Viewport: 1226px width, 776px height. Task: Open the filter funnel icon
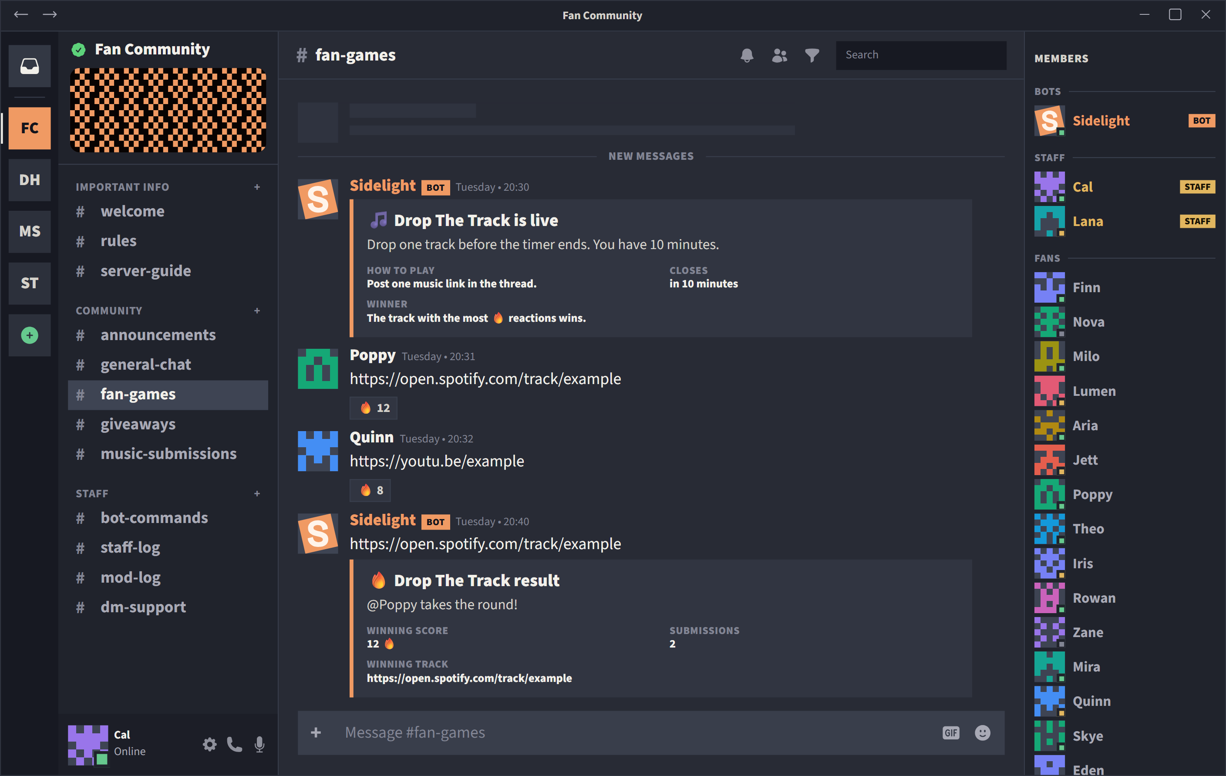click(x=812, y=55)
